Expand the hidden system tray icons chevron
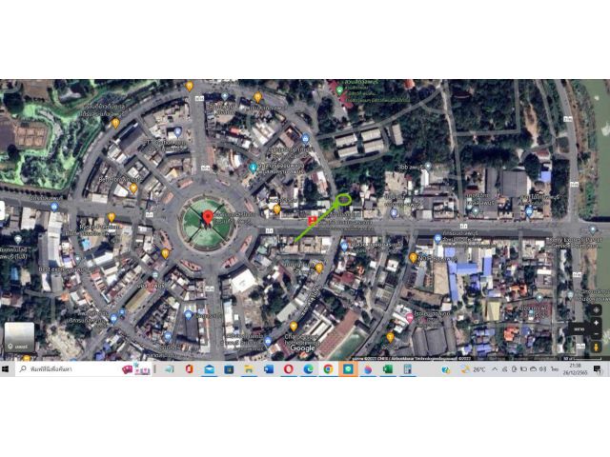 [495, 369]
